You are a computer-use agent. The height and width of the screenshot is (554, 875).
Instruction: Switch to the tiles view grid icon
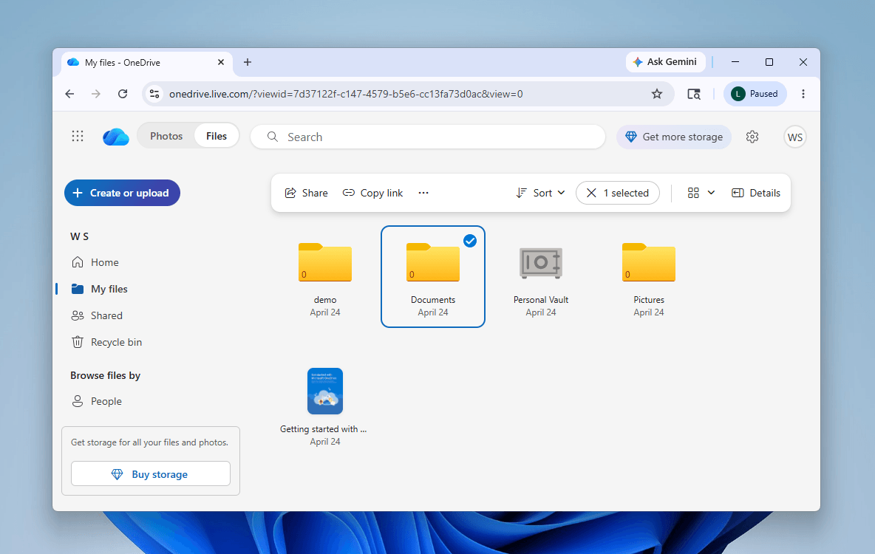click(693, 193)
